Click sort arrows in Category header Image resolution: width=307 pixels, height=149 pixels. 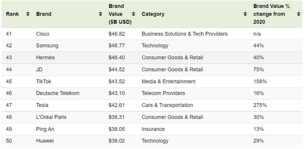(245, 14)
